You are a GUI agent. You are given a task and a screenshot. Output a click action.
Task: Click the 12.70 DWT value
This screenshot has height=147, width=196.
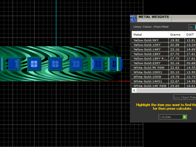point(191,77)
